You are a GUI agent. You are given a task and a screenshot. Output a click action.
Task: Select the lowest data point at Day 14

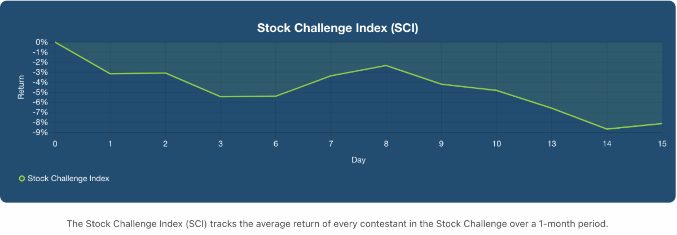(x=607, y=129)
